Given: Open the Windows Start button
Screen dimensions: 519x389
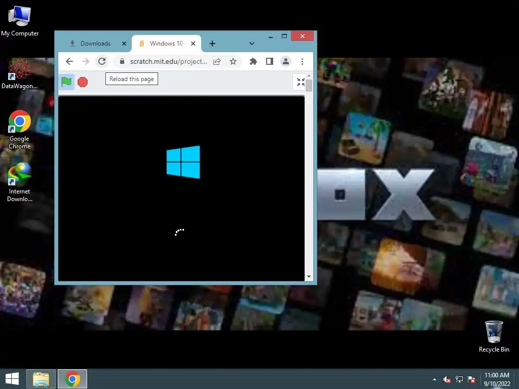Looking at the screenshot, I should (12, 379).
